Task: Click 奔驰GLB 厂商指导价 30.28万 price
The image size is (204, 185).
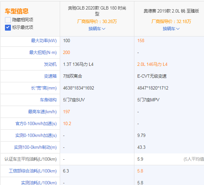Action: (97, 21)
